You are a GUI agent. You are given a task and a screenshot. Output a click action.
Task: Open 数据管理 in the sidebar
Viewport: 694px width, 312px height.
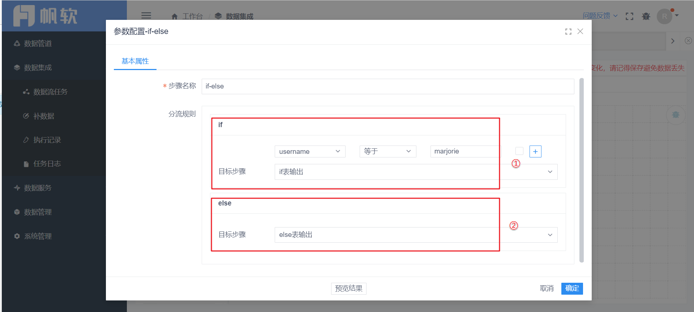[x=38, y=212]
